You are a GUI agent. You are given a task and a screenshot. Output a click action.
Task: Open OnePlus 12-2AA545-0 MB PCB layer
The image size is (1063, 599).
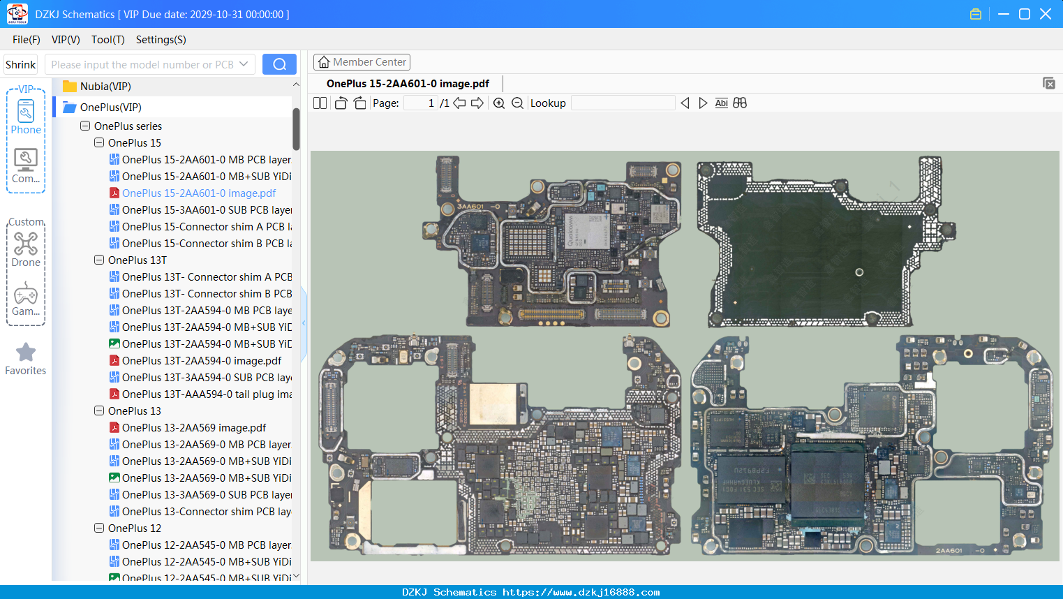[200, 545]
